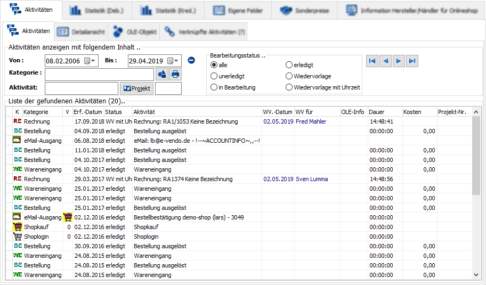486x285 pixels.
Task: Jump to first record navigation button
Action: click(x=372, y=61)
